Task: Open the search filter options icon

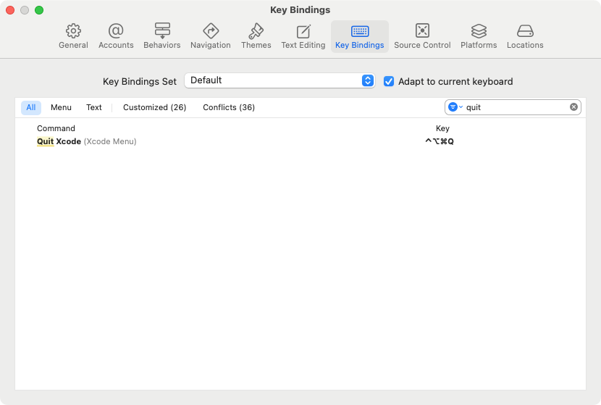Action: point(455,107)
